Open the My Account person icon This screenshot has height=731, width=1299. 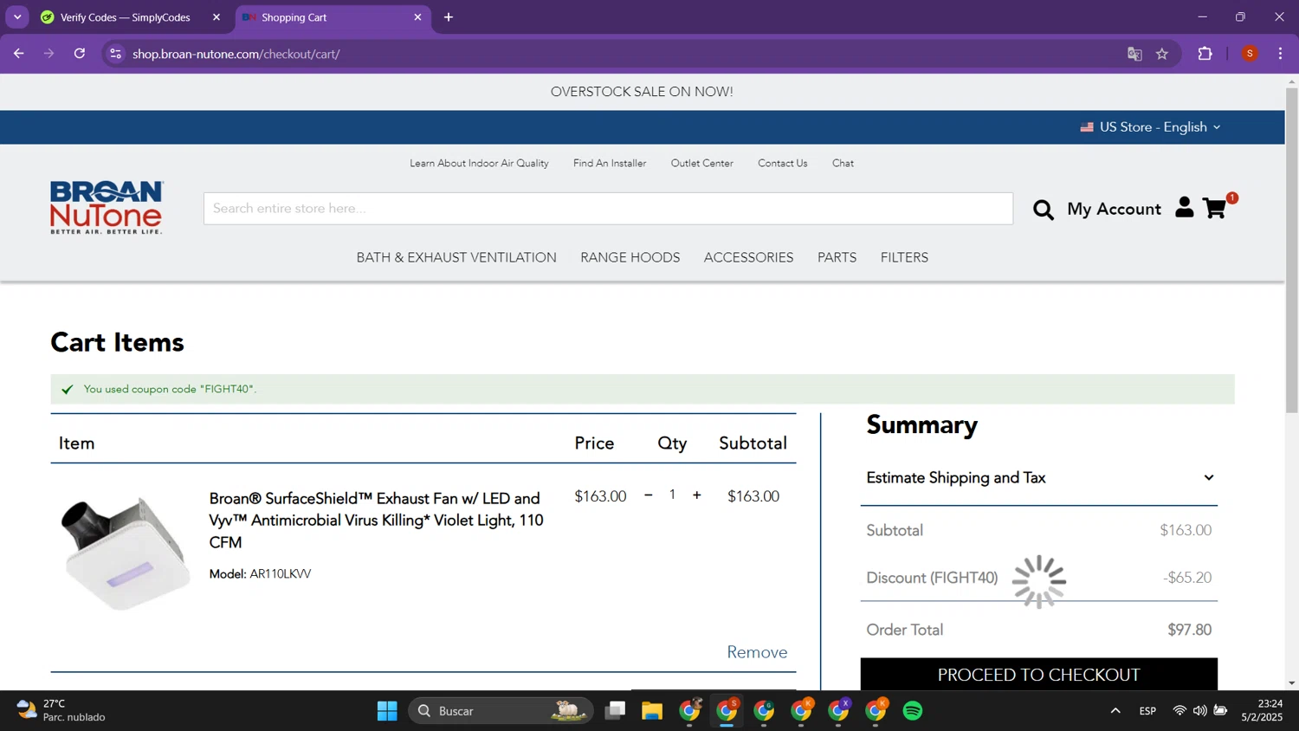(1184, 207)
